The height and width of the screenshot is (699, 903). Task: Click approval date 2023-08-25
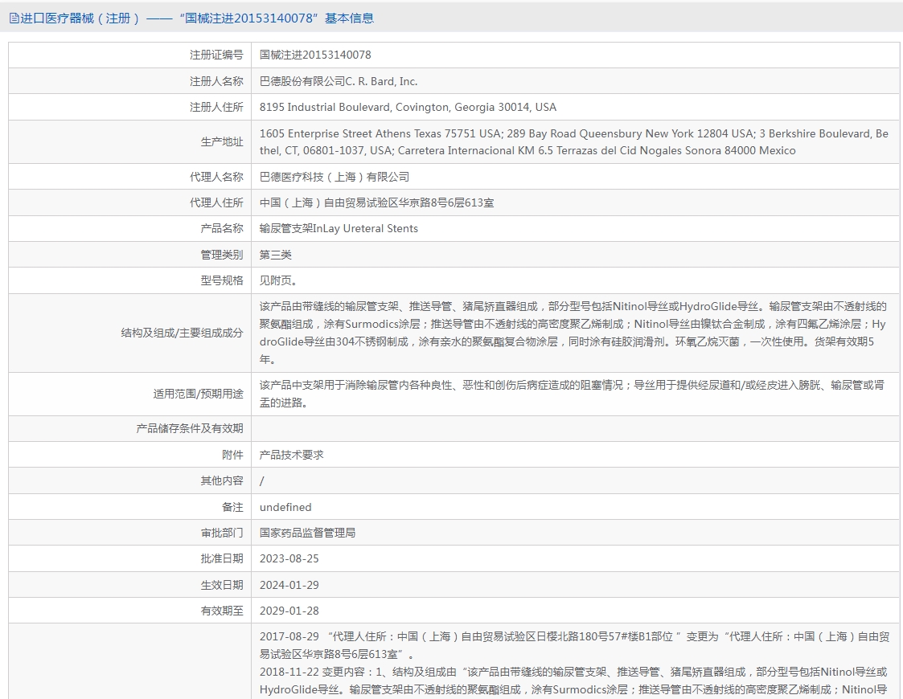coord(289,559)
